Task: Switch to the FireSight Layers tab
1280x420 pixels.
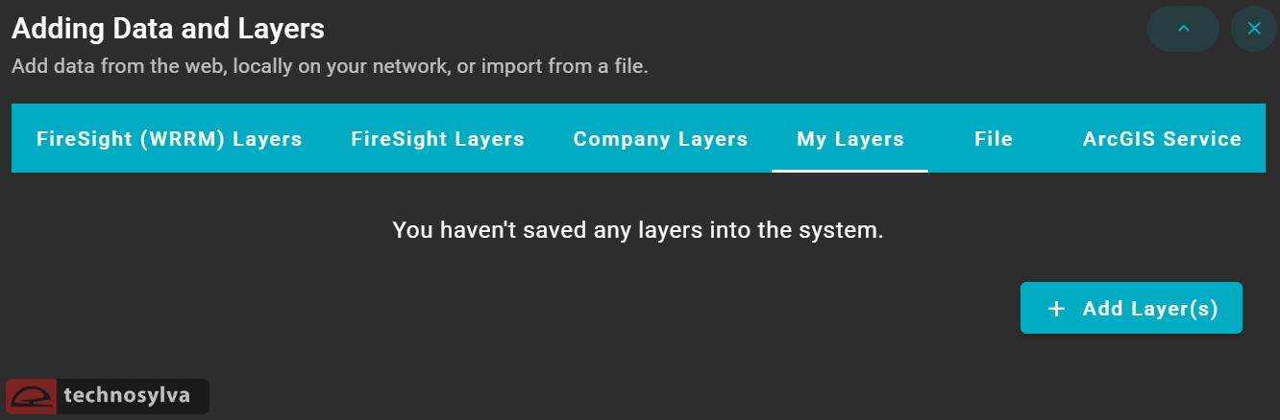Action: point(437,139)
